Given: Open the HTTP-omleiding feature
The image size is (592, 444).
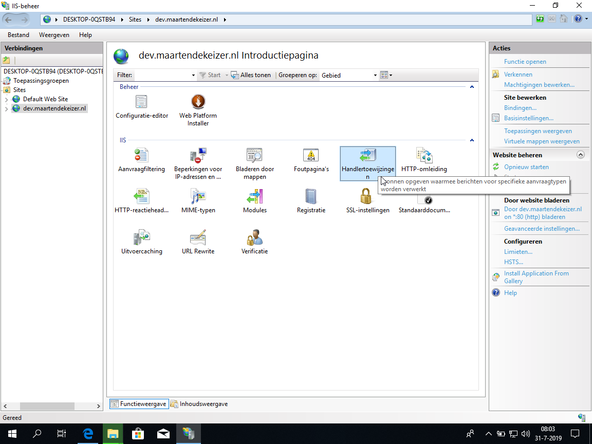Looking at the screenshot, I should [424, 160].
